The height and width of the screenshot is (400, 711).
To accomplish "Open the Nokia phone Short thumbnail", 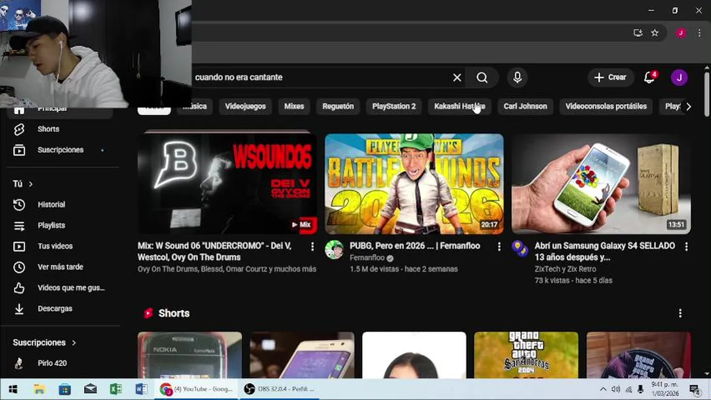I will click(190, 356).
